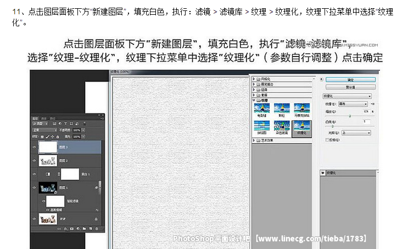Open the light direction dropdown

[x=356, y=133]
